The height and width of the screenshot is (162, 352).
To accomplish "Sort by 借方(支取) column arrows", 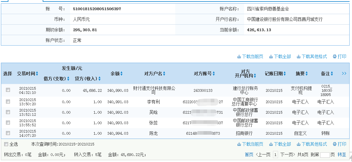I will tap(68, 79).
